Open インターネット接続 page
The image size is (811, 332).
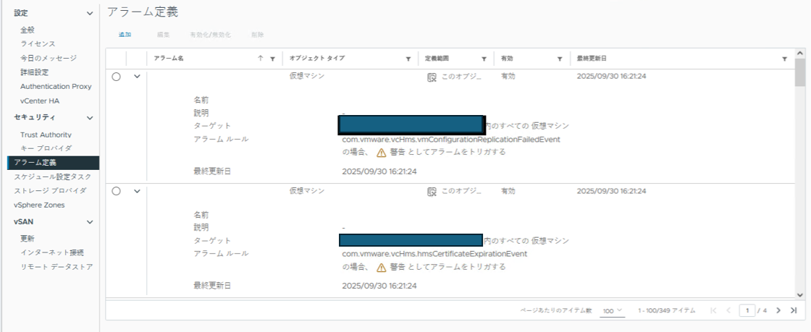coord(51,252)
